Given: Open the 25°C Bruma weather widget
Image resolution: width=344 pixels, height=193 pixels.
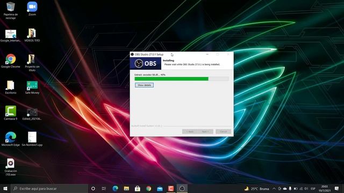Looking at the screenshot, I should (x=257, y=188).
